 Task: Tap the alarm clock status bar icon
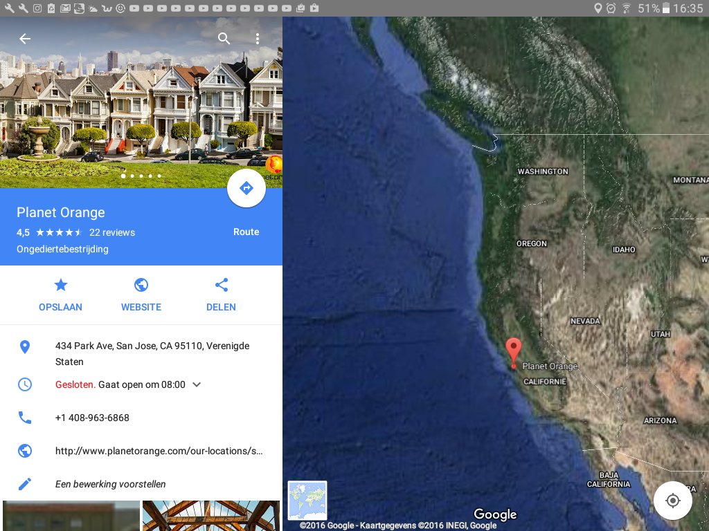[x=611, y=8]
